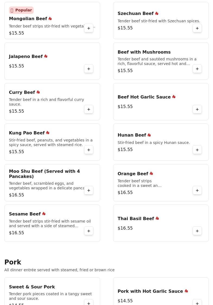
Task: Open the Kung Pao Beef item details
Action: pyautogui.click(x=27, y=133)
